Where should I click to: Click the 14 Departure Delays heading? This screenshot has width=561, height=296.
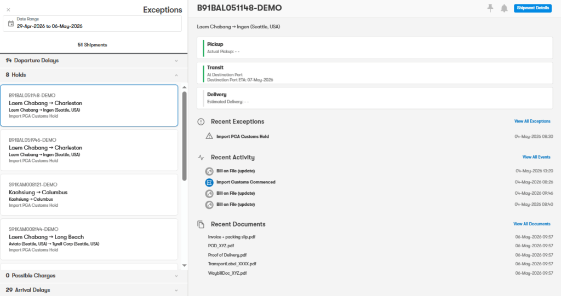point(32,60)
